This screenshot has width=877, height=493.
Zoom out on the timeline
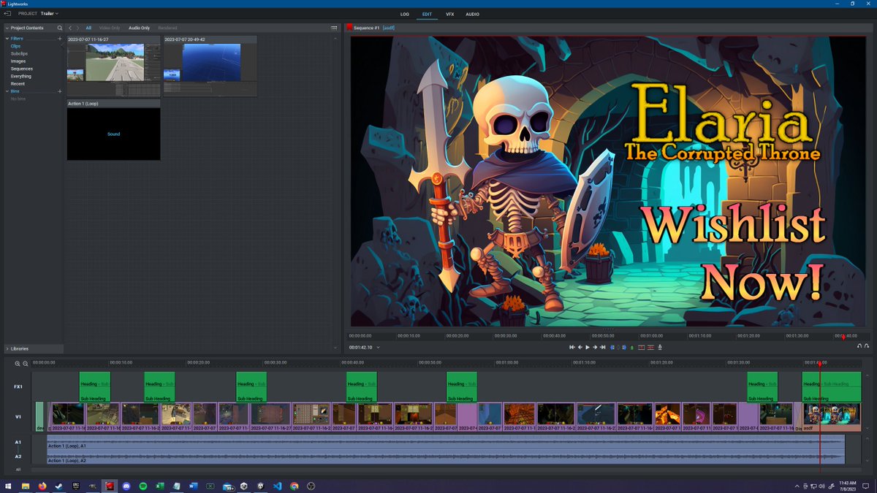(26, 363)
